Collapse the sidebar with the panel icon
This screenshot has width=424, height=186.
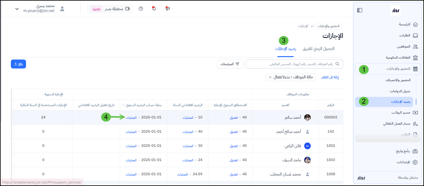(359, 10)
